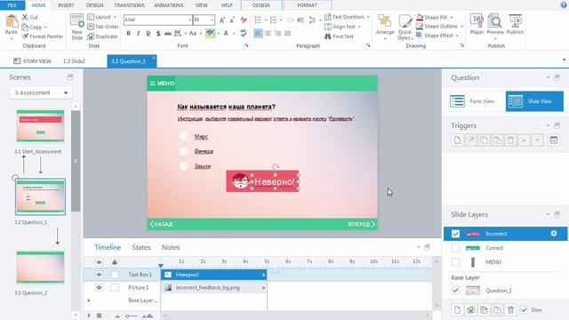Delete the selected slide layer
569x320 pixels.
pyautogui.click(x=510, y=310)
